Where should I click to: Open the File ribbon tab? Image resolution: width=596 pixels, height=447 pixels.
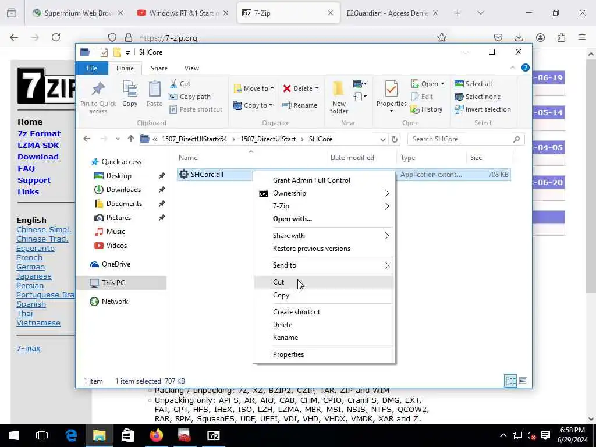point(92,68)
